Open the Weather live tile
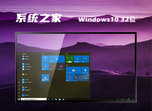Viewport: 152px width, 111px height. coord(81,78)
